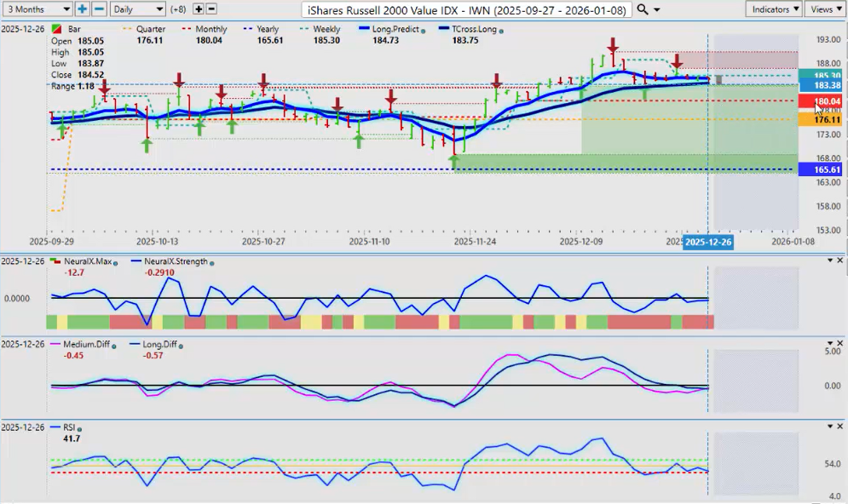The image size is (848, 504).
Task: Close the NeuralX indicator panel with its X
Action: coord(841,260)
